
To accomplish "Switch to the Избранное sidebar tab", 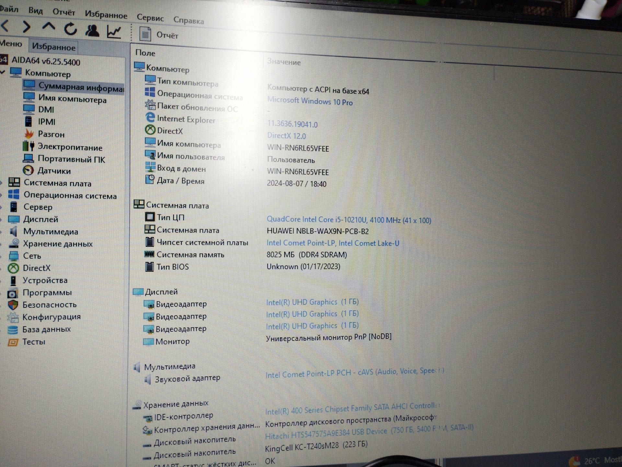I will (x=53, y=47).
